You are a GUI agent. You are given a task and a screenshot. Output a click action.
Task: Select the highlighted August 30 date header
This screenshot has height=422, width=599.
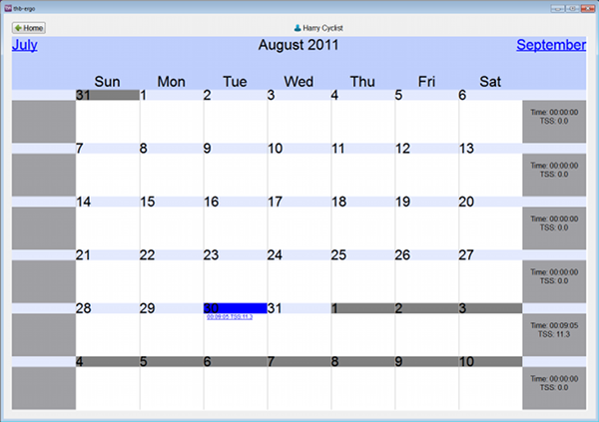235,308
